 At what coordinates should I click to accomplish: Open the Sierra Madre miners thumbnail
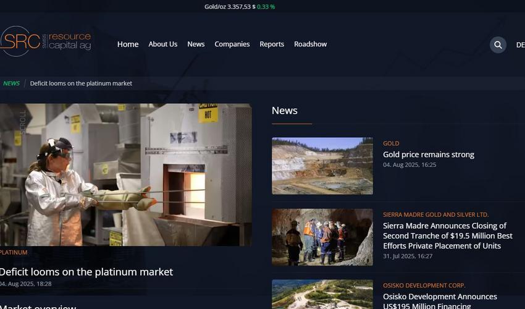coord(322,237)
